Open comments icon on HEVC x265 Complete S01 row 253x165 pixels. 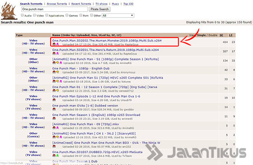[57, 81]
